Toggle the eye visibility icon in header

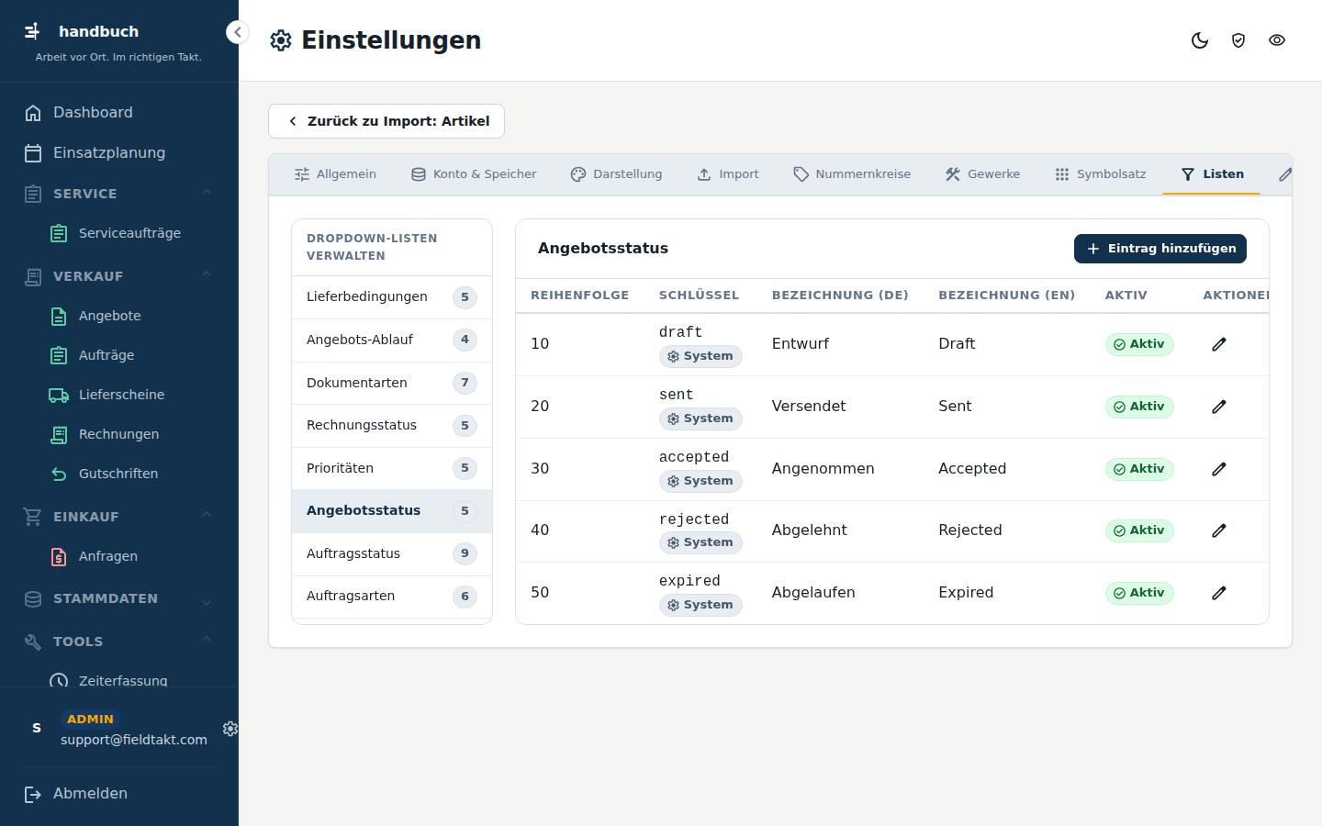coord(1277,40)
